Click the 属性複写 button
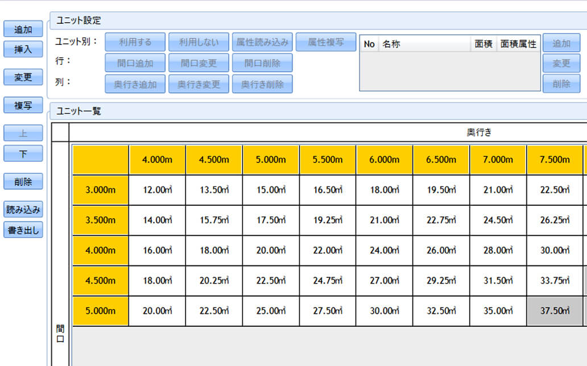The image size is (587, 366). coord(326,42)
